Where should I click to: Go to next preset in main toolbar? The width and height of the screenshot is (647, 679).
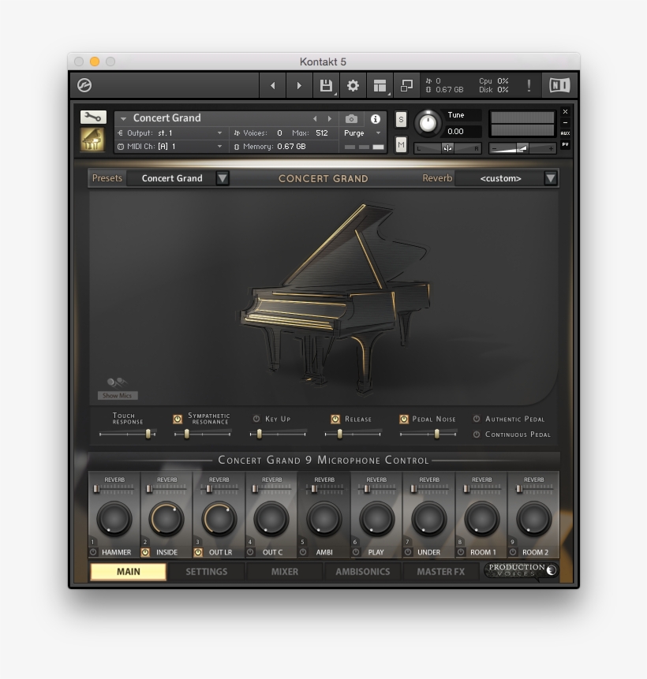[299, 86]
